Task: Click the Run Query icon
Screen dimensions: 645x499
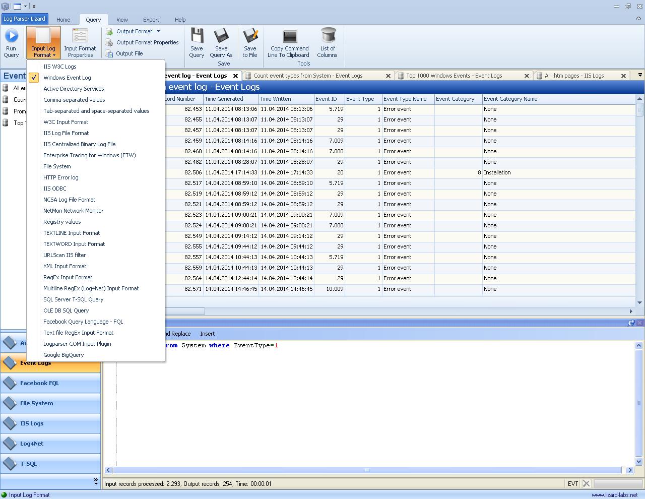Action: point(11,37)
